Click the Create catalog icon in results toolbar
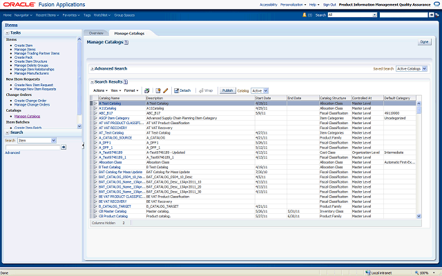 click(x=158, y=90)
